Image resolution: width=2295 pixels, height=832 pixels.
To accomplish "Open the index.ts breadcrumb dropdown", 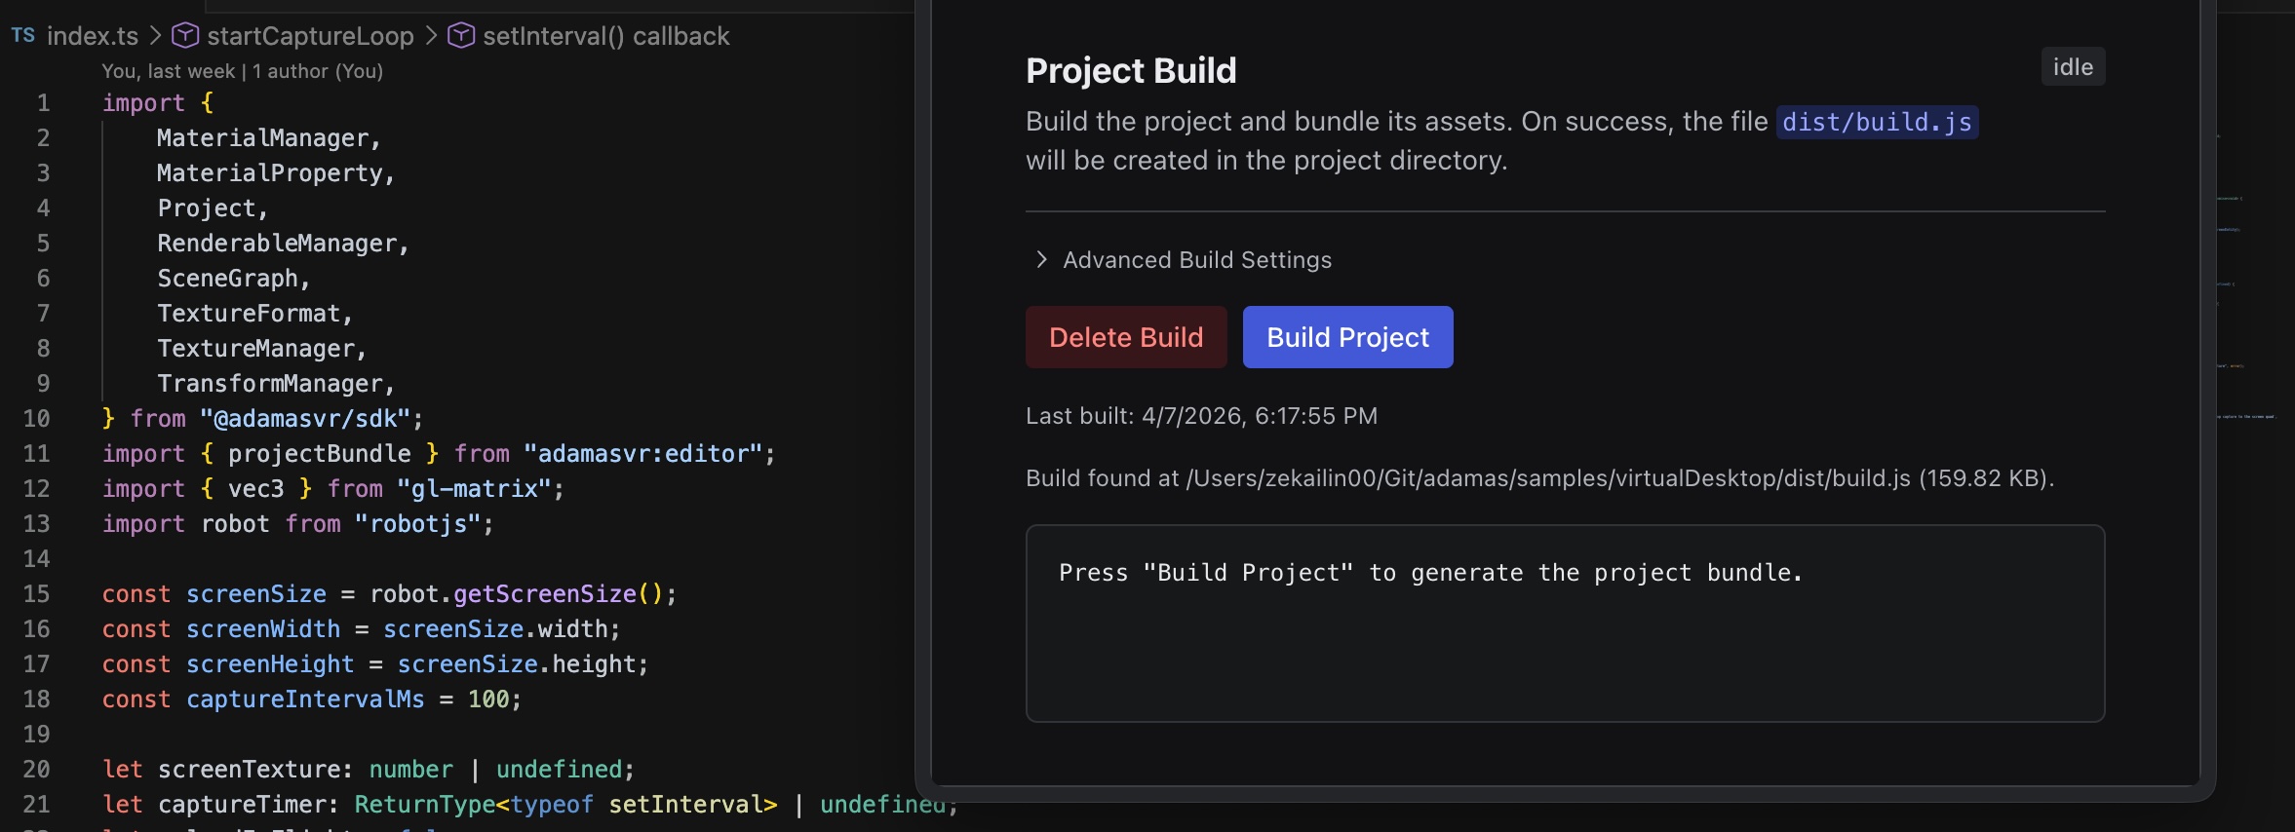I will click(93, 36).
